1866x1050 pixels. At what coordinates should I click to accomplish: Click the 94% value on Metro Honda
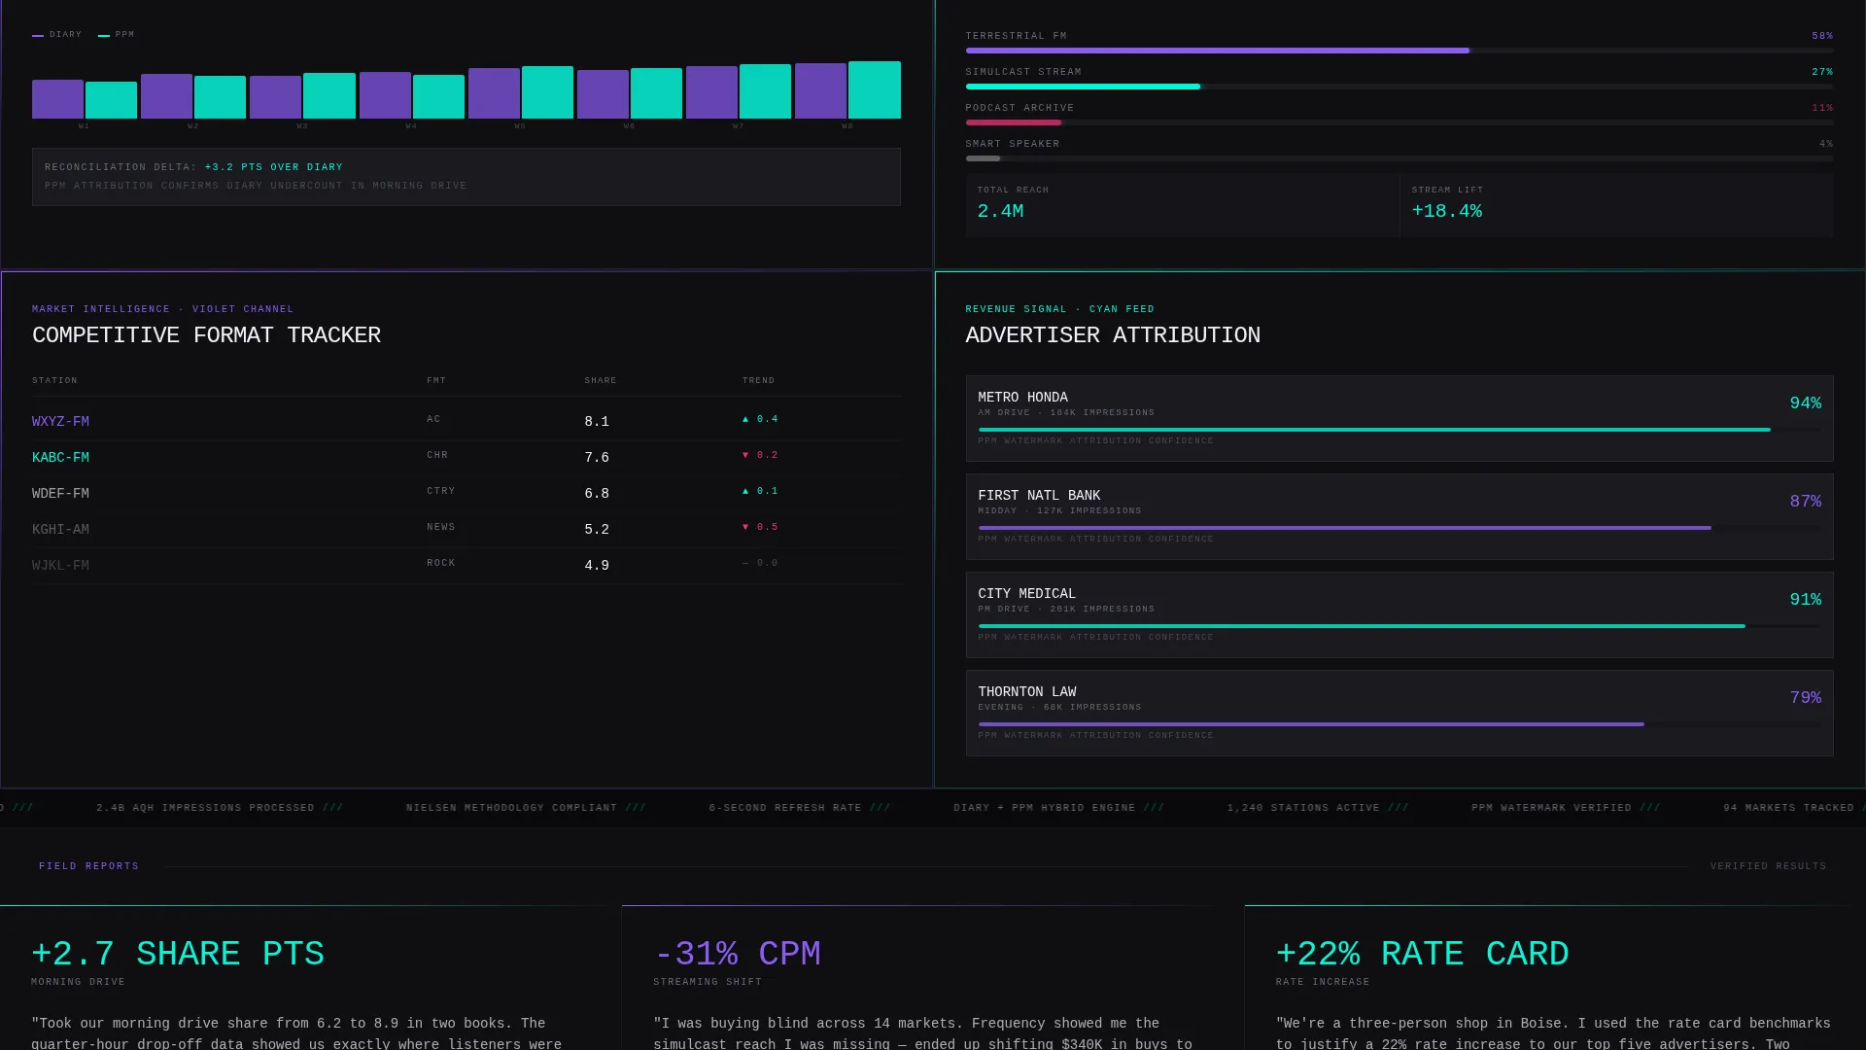[x=1805, y=403]
